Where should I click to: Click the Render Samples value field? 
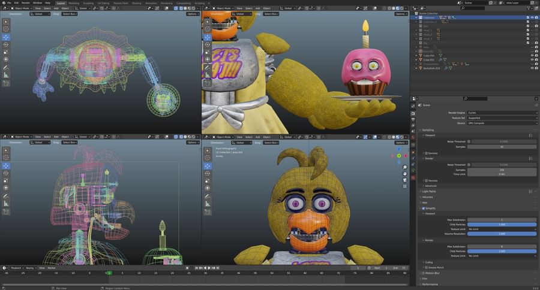point(502,170)
